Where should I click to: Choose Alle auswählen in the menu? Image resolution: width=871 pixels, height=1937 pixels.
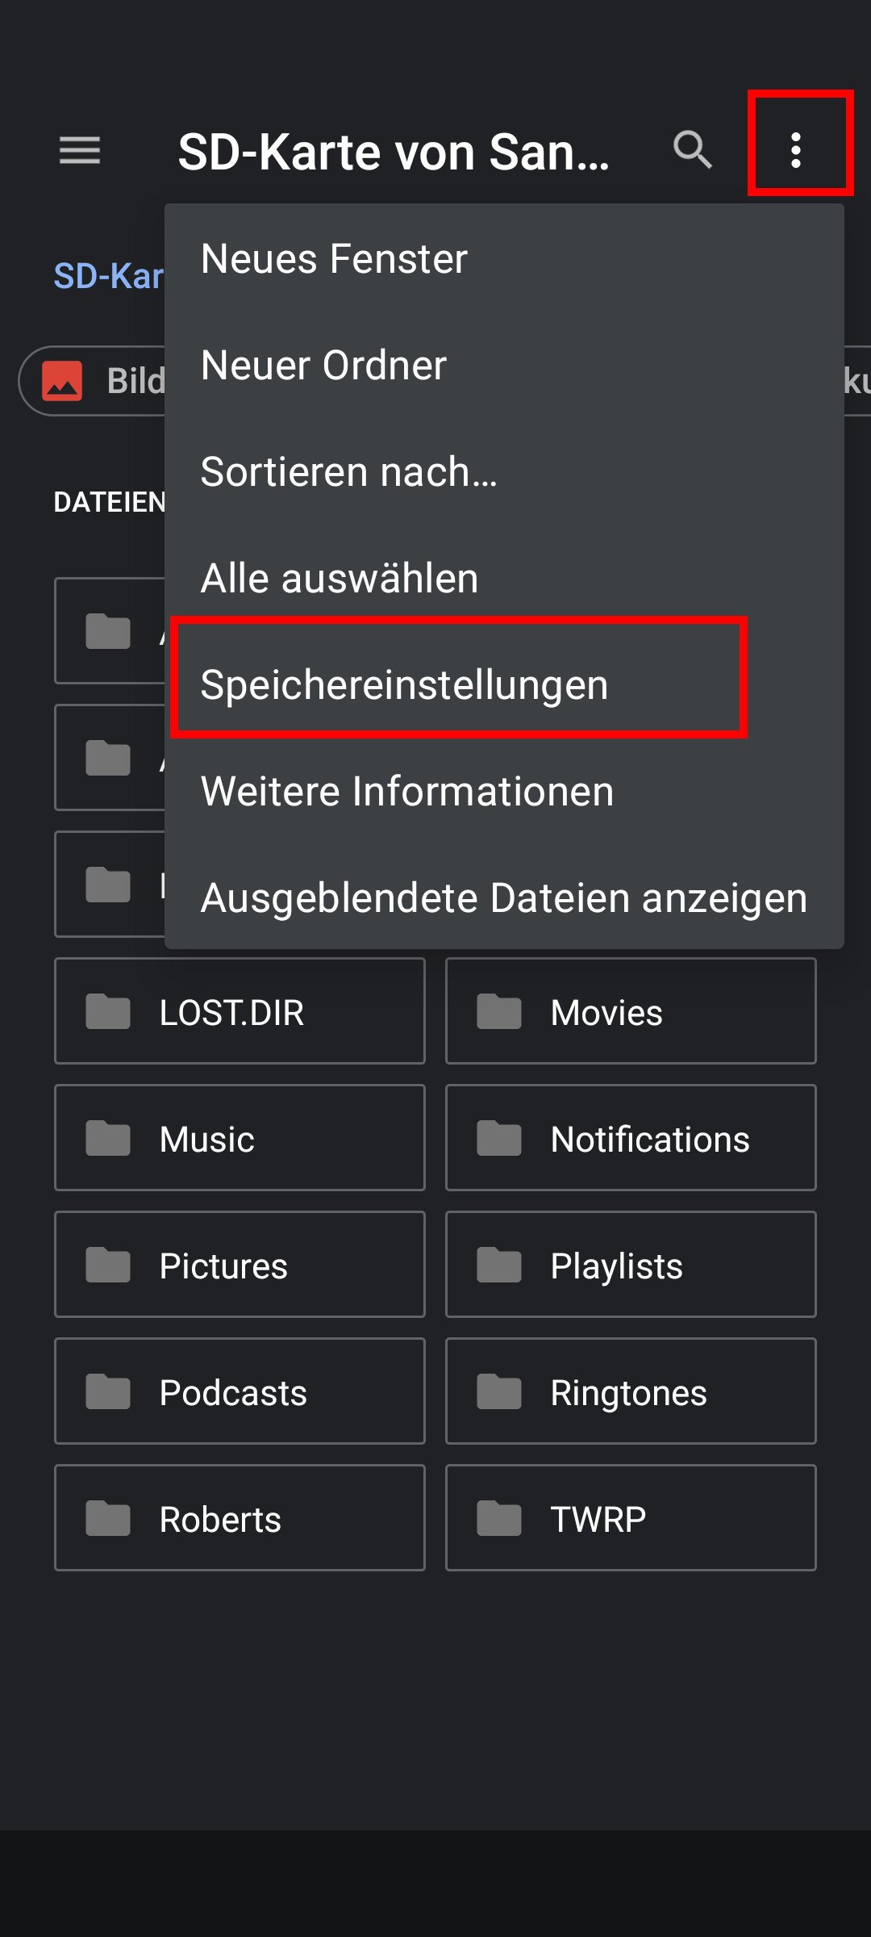(340, 578)
